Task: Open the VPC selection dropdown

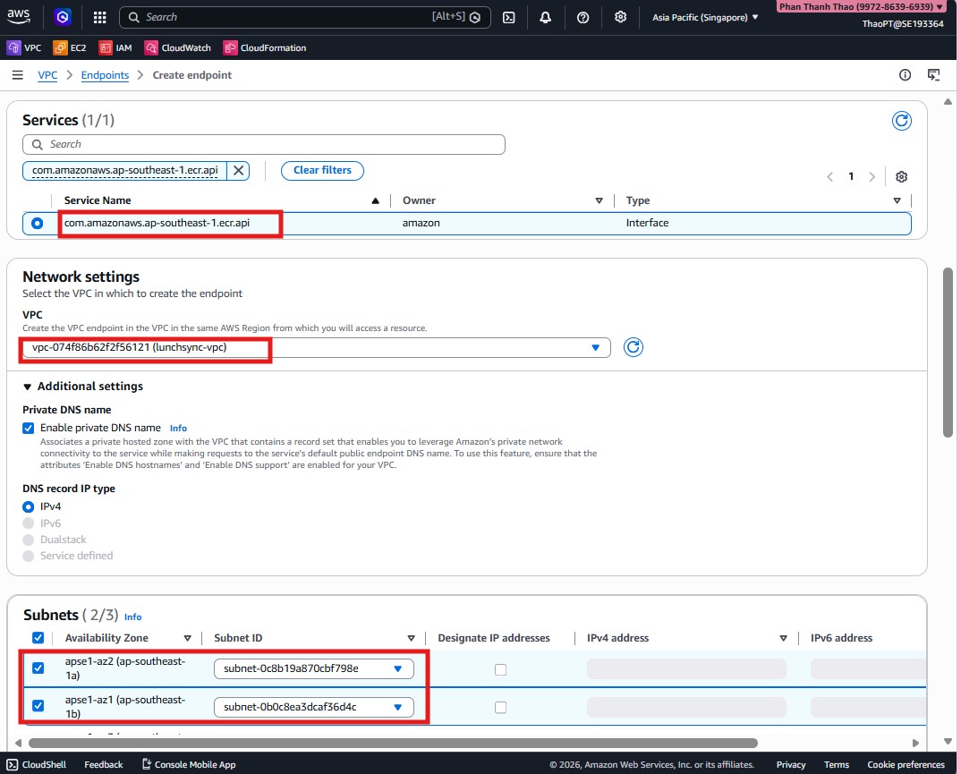Action: tap(316, 347)
